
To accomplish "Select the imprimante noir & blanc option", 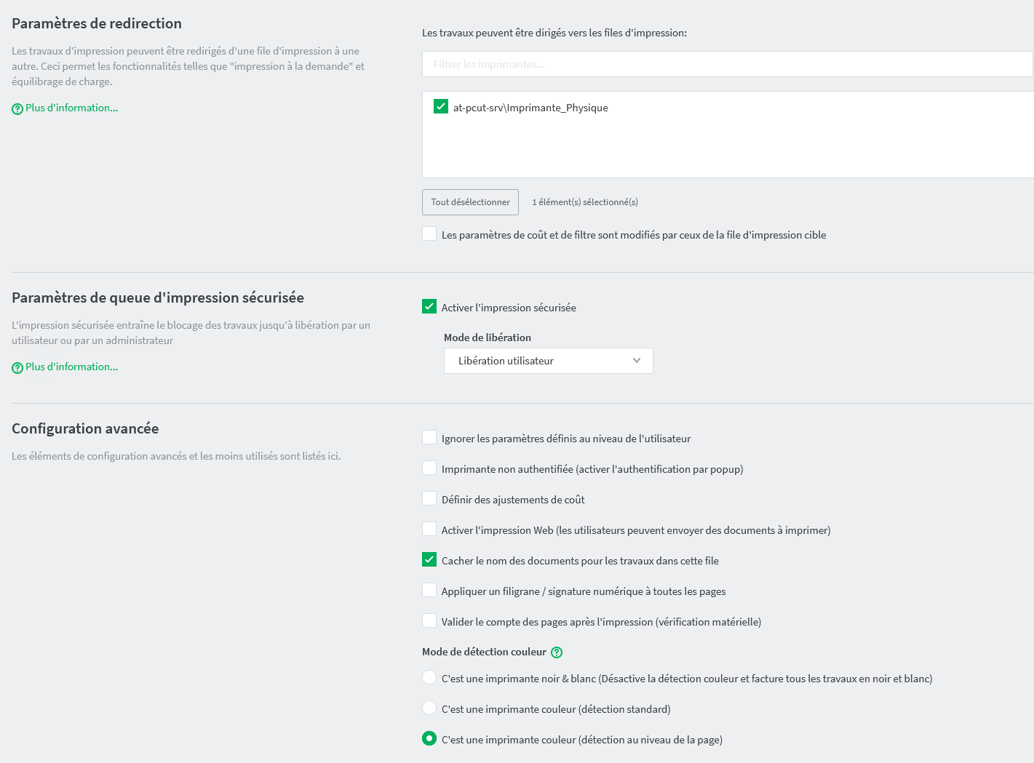I will click(429, 677).
